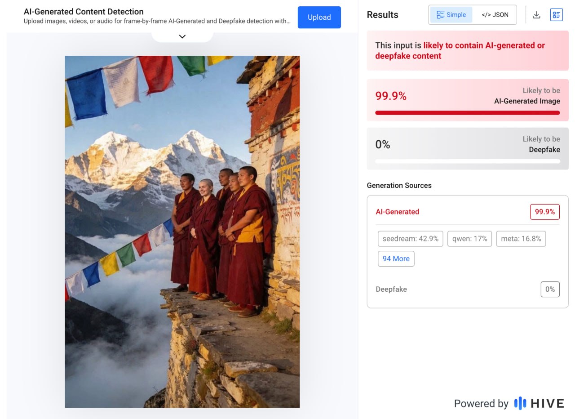Screen dimensions: 575x419
Task: Select the qwen: 17% source chip
Action: [x=469, y=239]
